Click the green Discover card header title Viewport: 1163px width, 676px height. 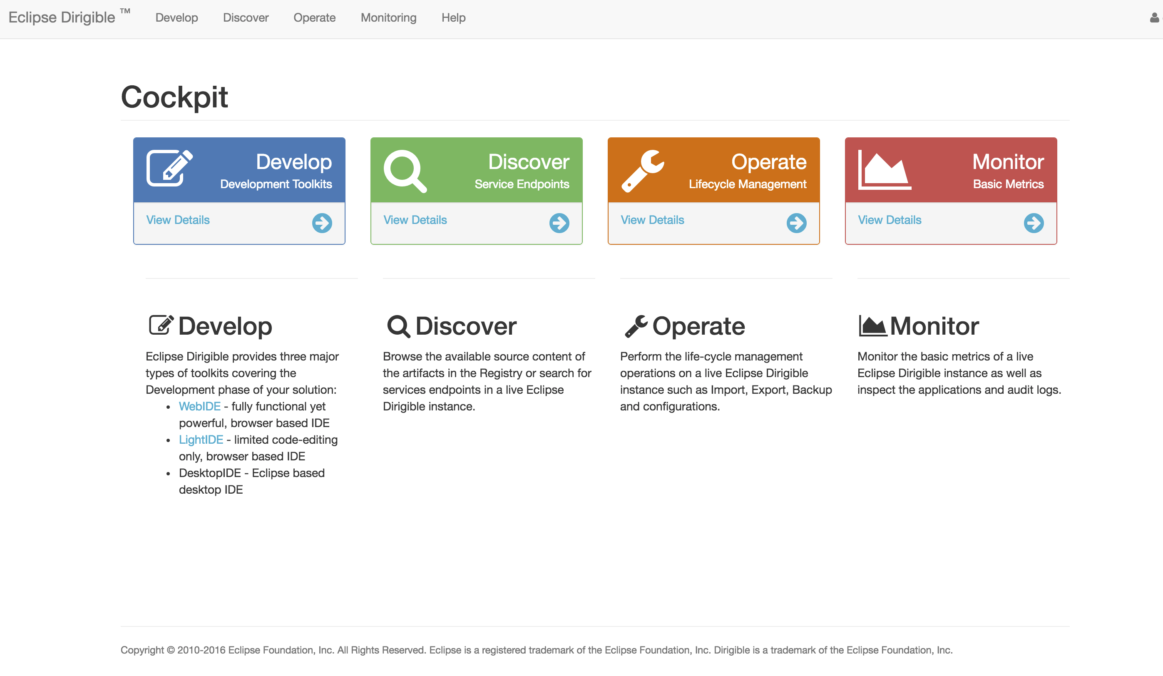(529, 162)
